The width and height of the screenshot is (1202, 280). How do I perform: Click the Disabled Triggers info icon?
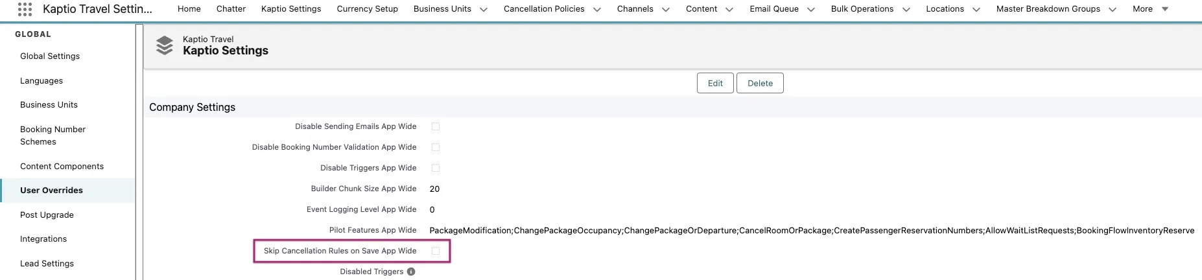pos(411,272)
